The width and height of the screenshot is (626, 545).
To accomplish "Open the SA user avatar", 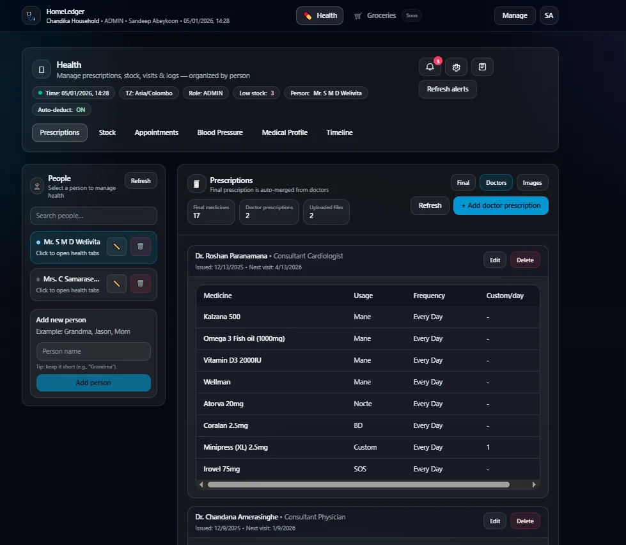I will (x=549, y=15).
